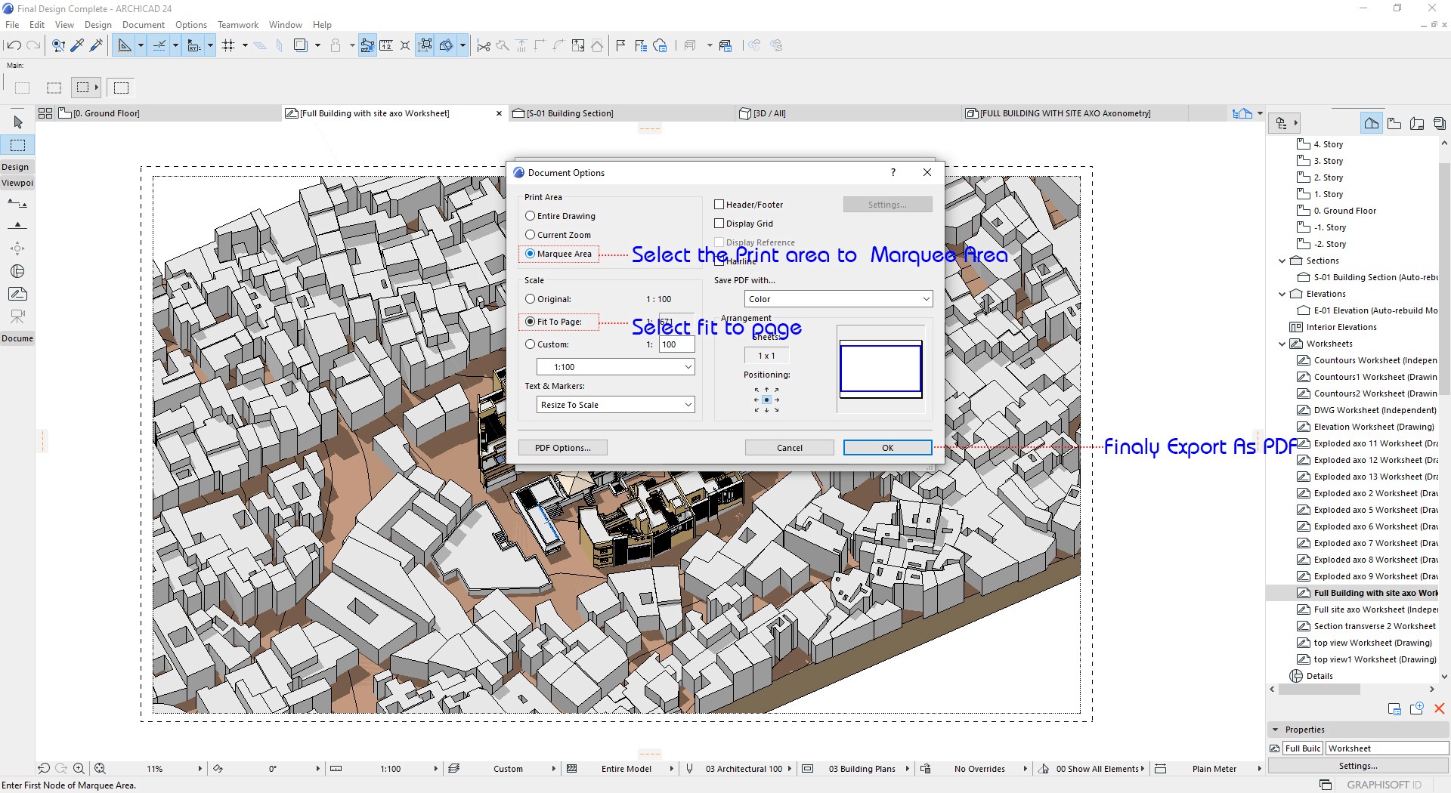Click OK to confirm Document Options

coord(887,448)
